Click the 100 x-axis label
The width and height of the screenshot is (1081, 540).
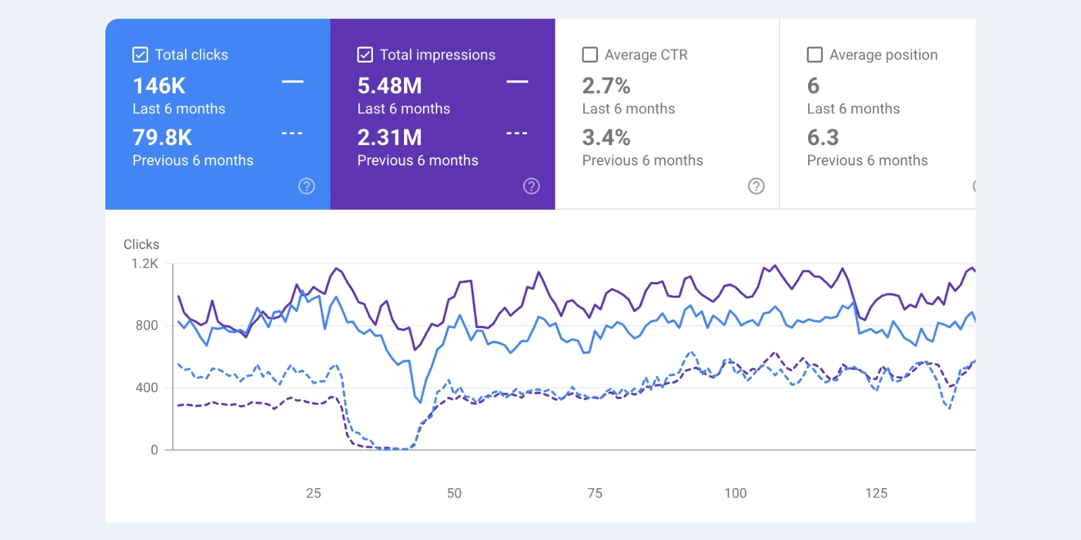[736, 493]
